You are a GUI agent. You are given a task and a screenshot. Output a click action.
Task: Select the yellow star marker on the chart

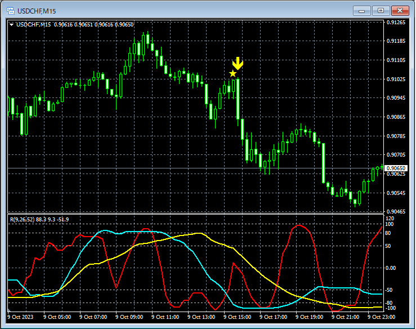coord(232,74)
